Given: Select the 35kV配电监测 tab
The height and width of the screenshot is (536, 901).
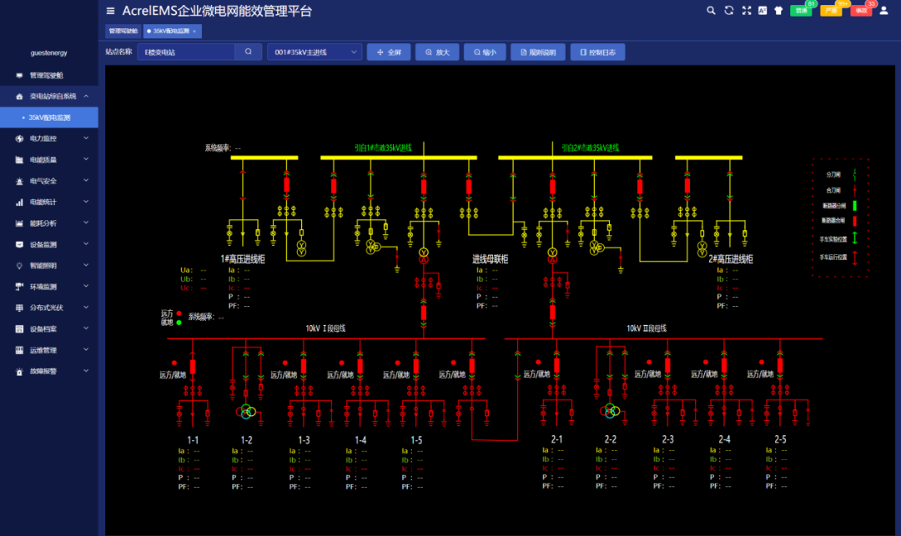Looking at the screenshot, I should pyautogui.click(x=173, y=30).
